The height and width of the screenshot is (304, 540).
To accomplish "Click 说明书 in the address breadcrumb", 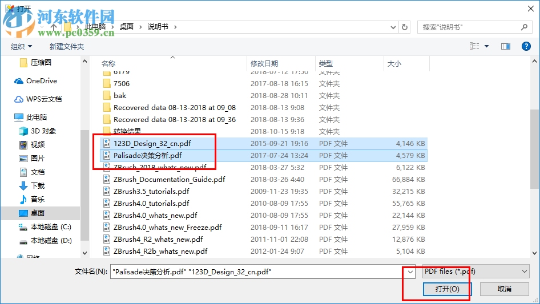I will (158, 27).
